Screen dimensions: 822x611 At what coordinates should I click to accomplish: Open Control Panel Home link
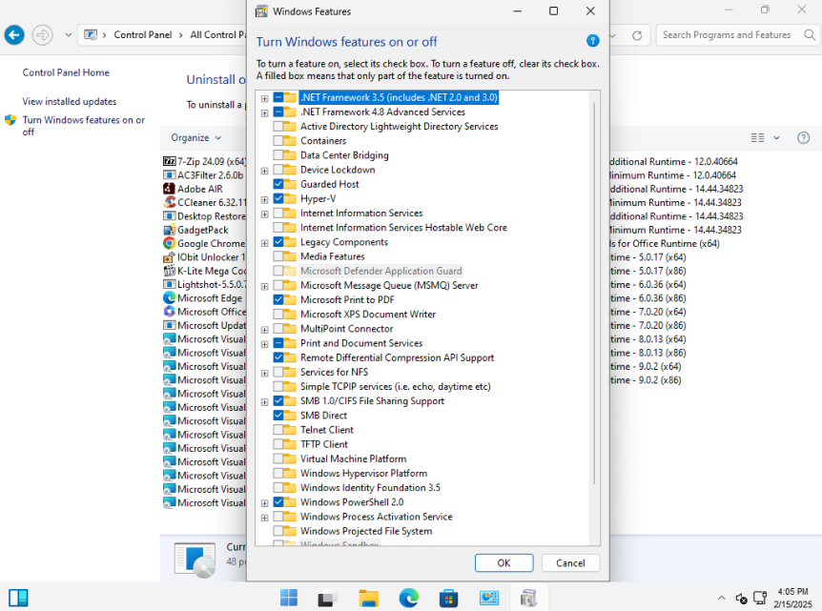[x=66, y=72]
